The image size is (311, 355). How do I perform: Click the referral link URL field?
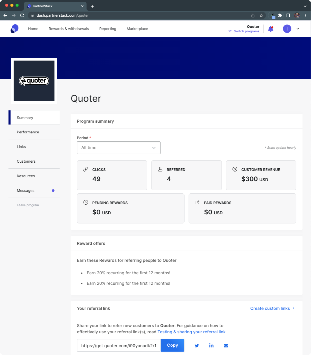[119, 345]
